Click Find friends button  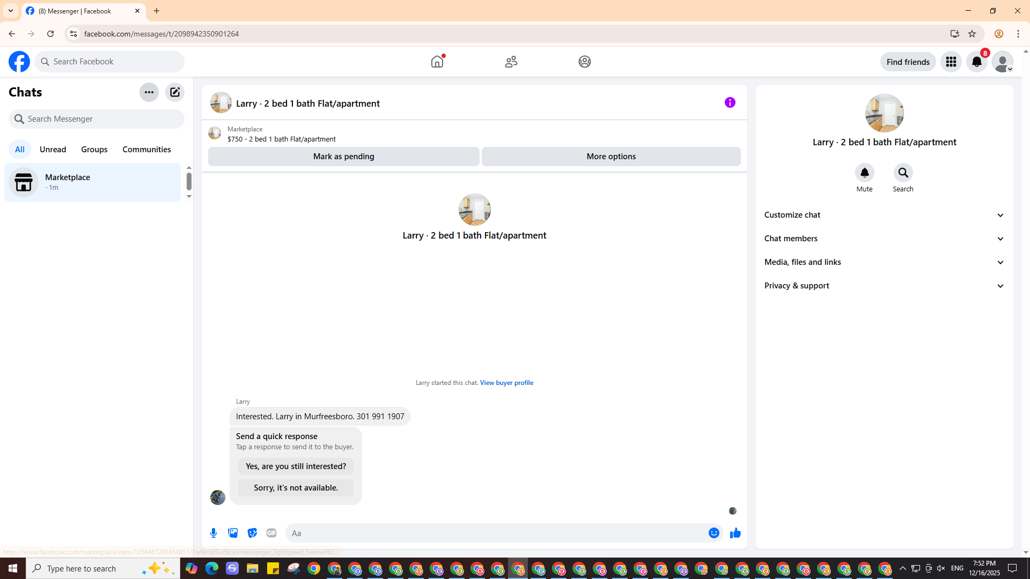click(x=908, y=62)
